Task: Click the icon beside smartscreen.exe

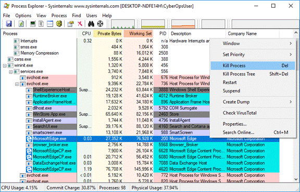Action: [x=29, y=133]
